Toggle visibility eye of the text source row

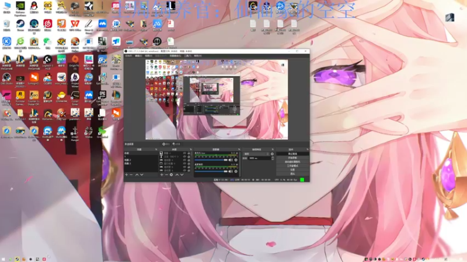[184, 157]
